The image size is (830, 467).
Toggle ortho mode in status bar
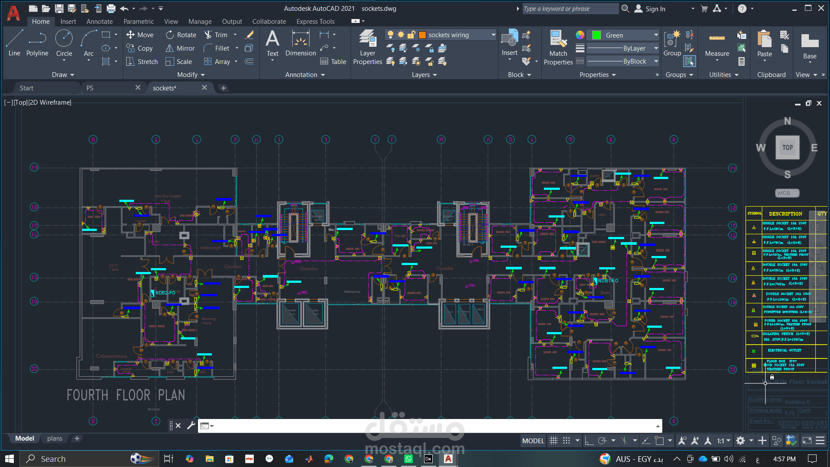click(589, 441)
